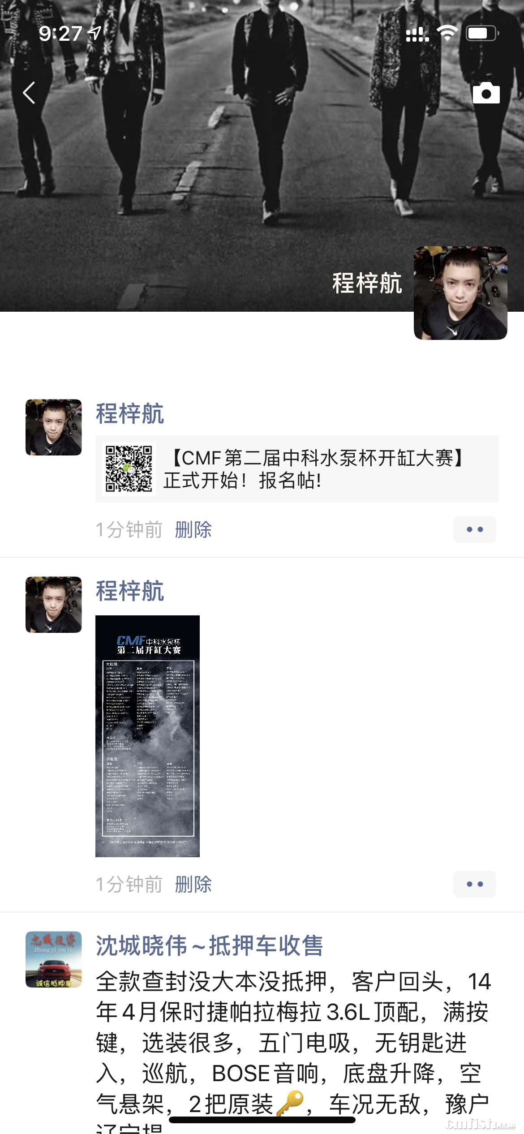Tap the avatar beside the CMF link post

pyautogui.click(x=54, y=427)
